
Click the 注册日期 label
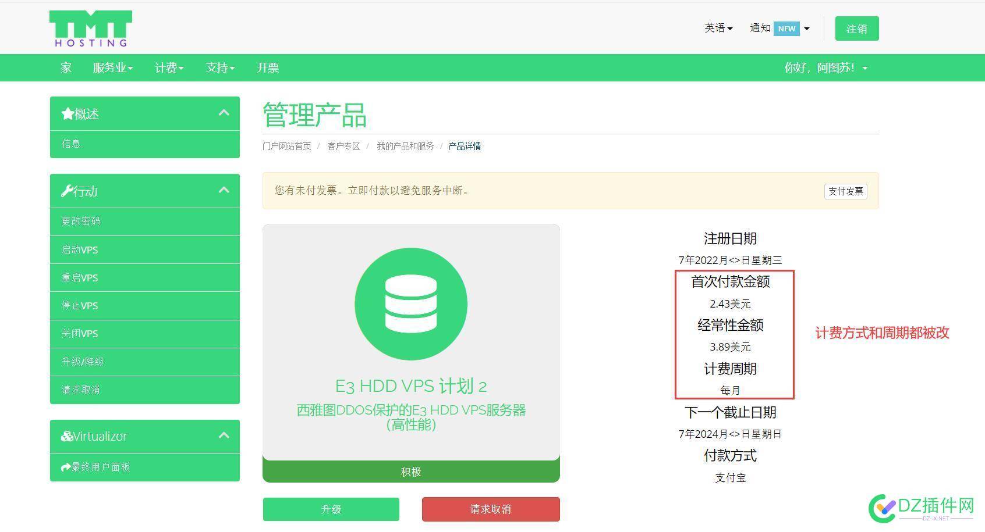point(730,238)
